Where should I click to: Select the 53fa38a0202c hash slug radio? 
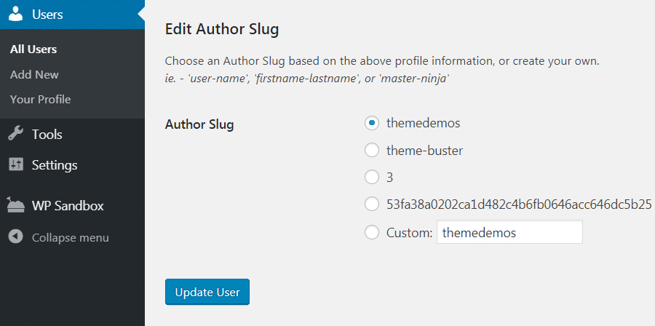(372, 204)
